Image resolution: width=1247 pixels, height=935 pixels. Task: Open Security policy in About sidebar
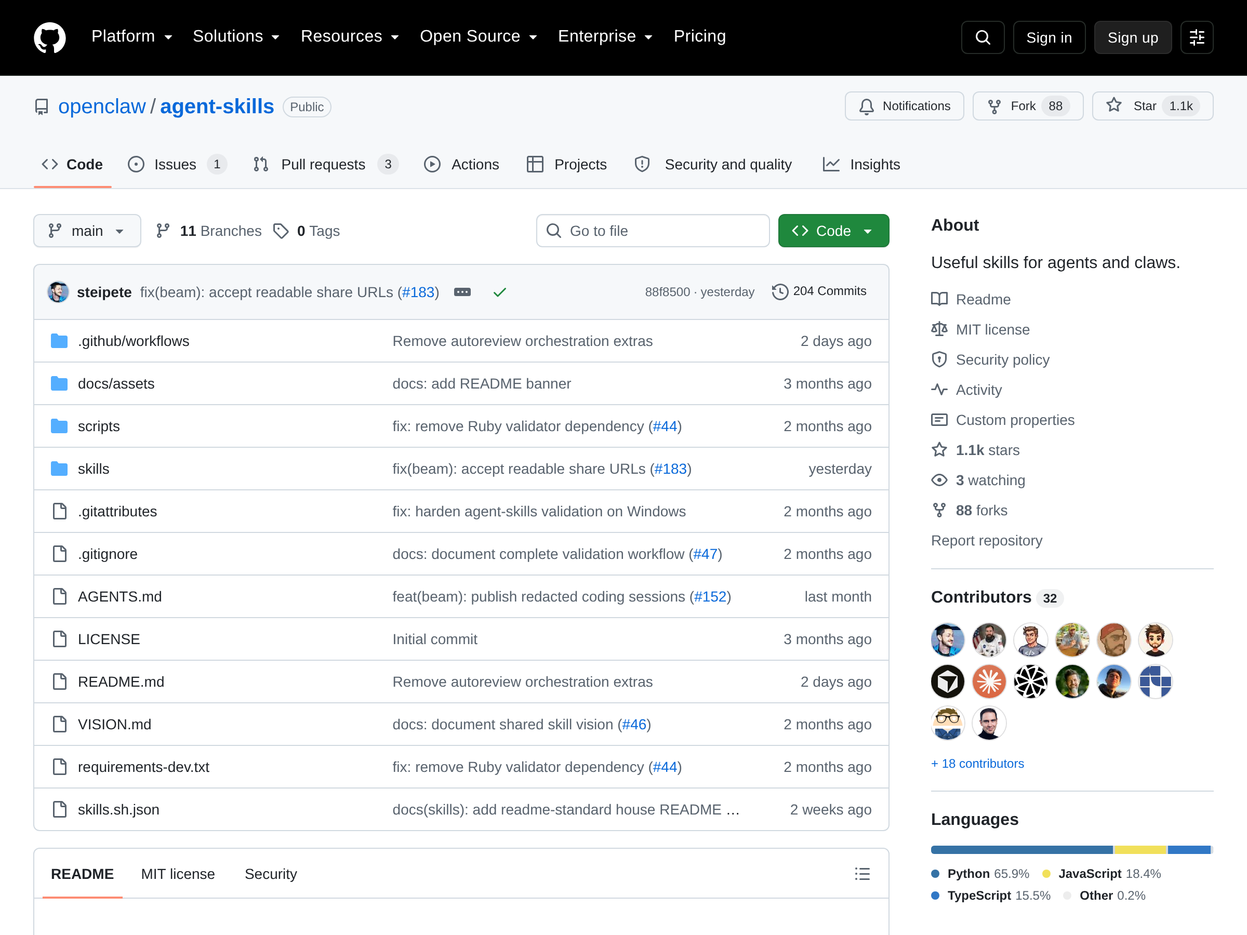coord(990,359)
